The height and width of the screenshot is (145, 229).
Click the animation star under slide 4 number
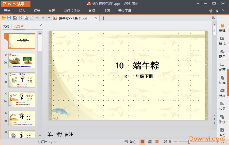point(6,101)
